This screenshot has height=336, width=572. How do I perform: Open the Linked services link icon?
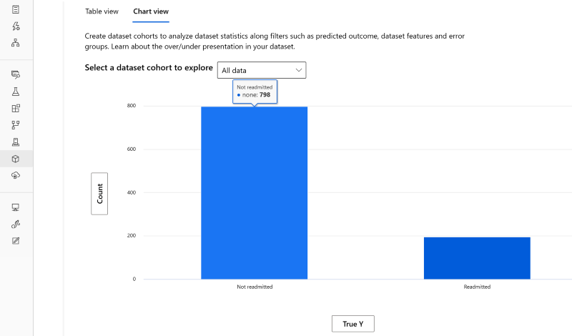[x=15, y=224]
